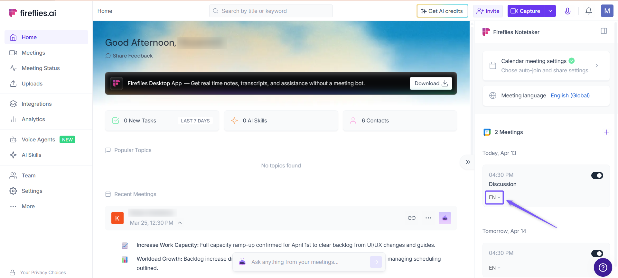Click the Mar 25, 12:30 PM meeting date
This screenshot has width=618, height=278.
pyautogui.click(x=152, y=223)
